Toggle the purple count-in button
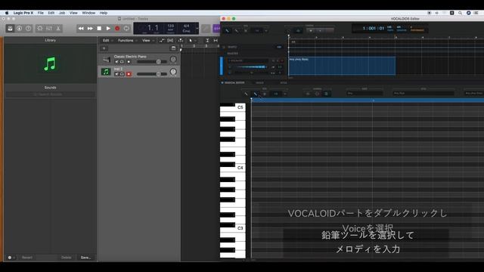Screen dimensions: 484x272 click(x=217, y=29)
